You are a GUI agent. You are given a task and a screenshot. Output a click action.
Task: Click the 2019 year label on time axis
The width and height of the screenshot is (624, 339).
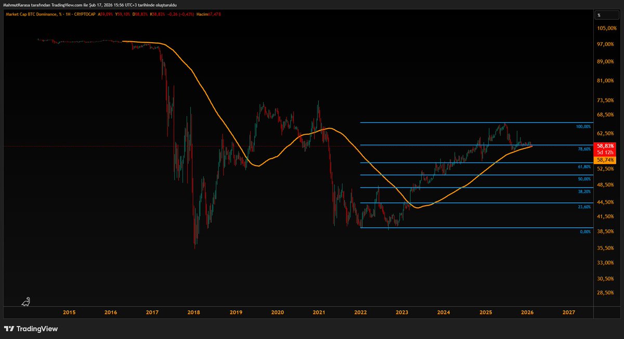(236, 312)
